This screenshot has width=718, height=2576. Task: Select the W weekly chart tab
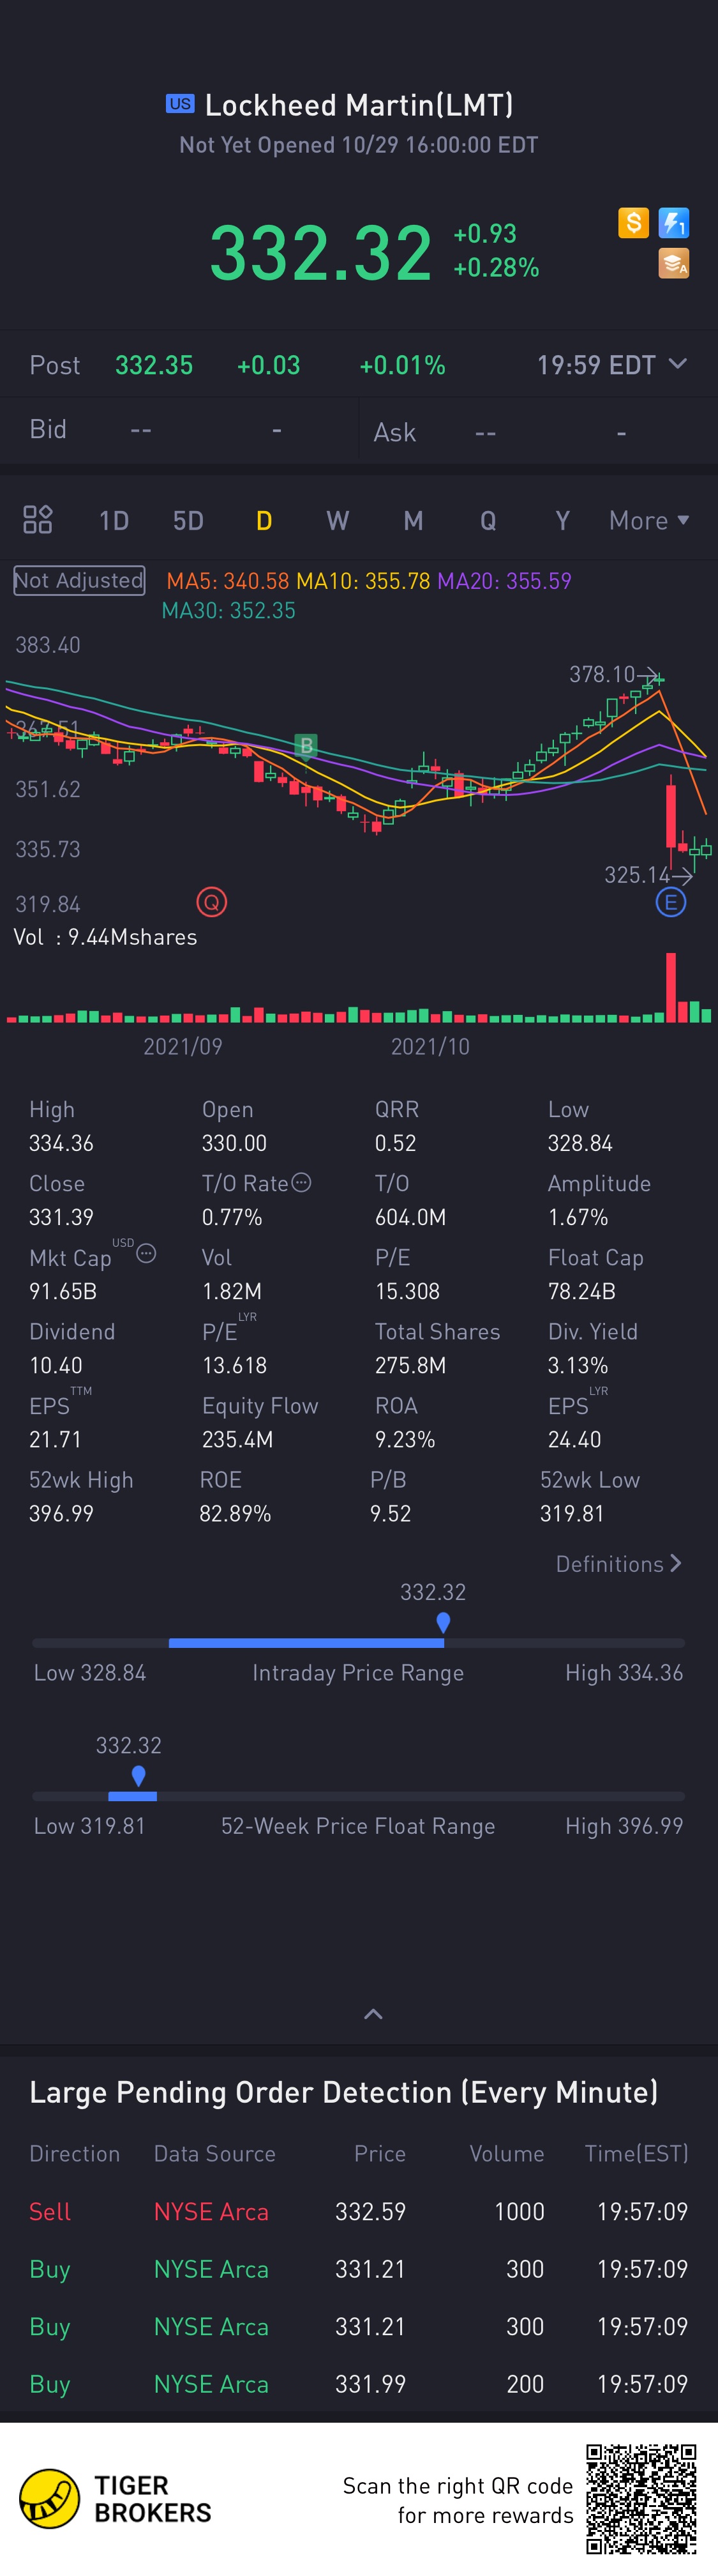tap(338, 520)
